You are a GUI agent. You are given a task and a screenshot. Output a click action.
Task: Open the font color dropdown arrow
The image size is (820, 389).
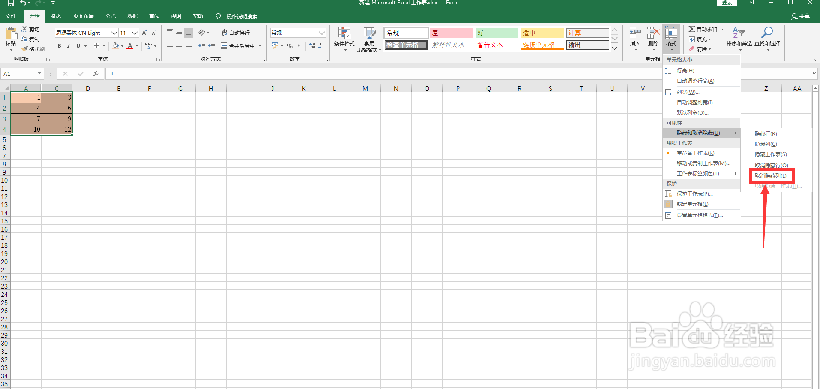(x=137, y=46)
